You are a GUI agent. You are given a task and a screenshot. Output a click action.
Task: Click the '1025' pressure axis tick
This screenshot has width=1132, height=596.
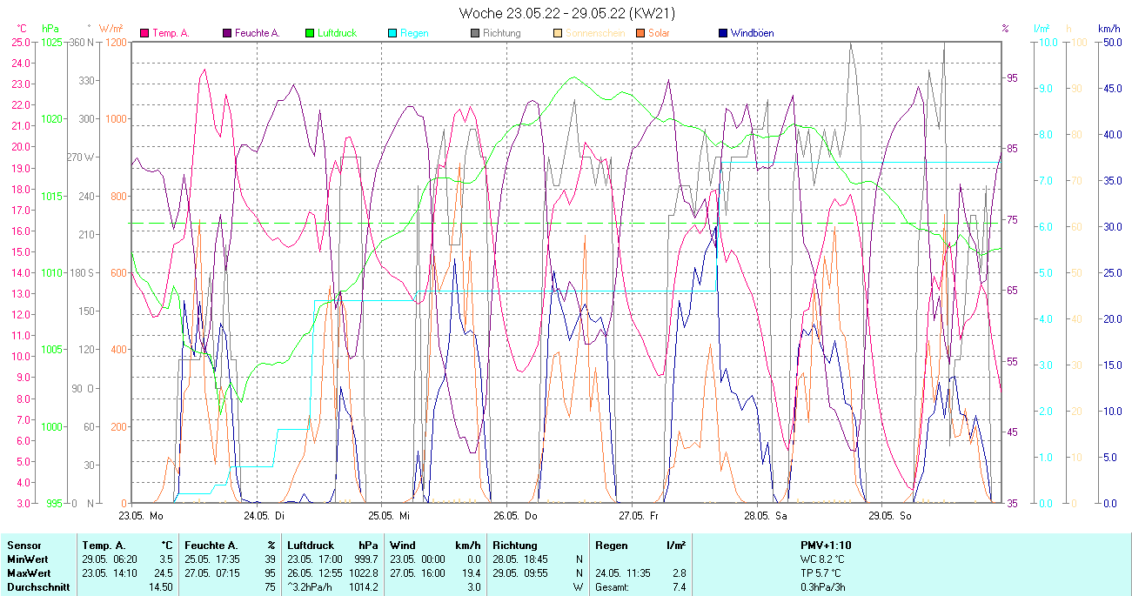pos(51,42)
